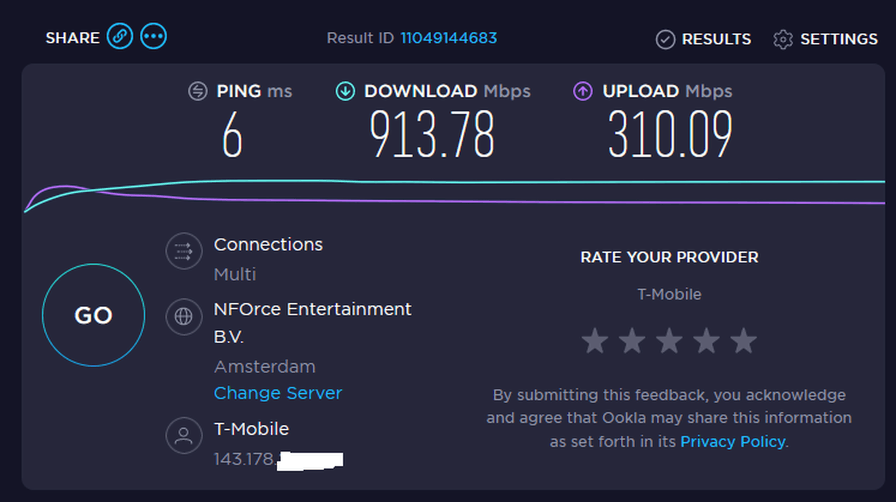The image size is (896, 502).
Task: Click the user profile icon beside T-Mobile
Action: coord(184,435)
